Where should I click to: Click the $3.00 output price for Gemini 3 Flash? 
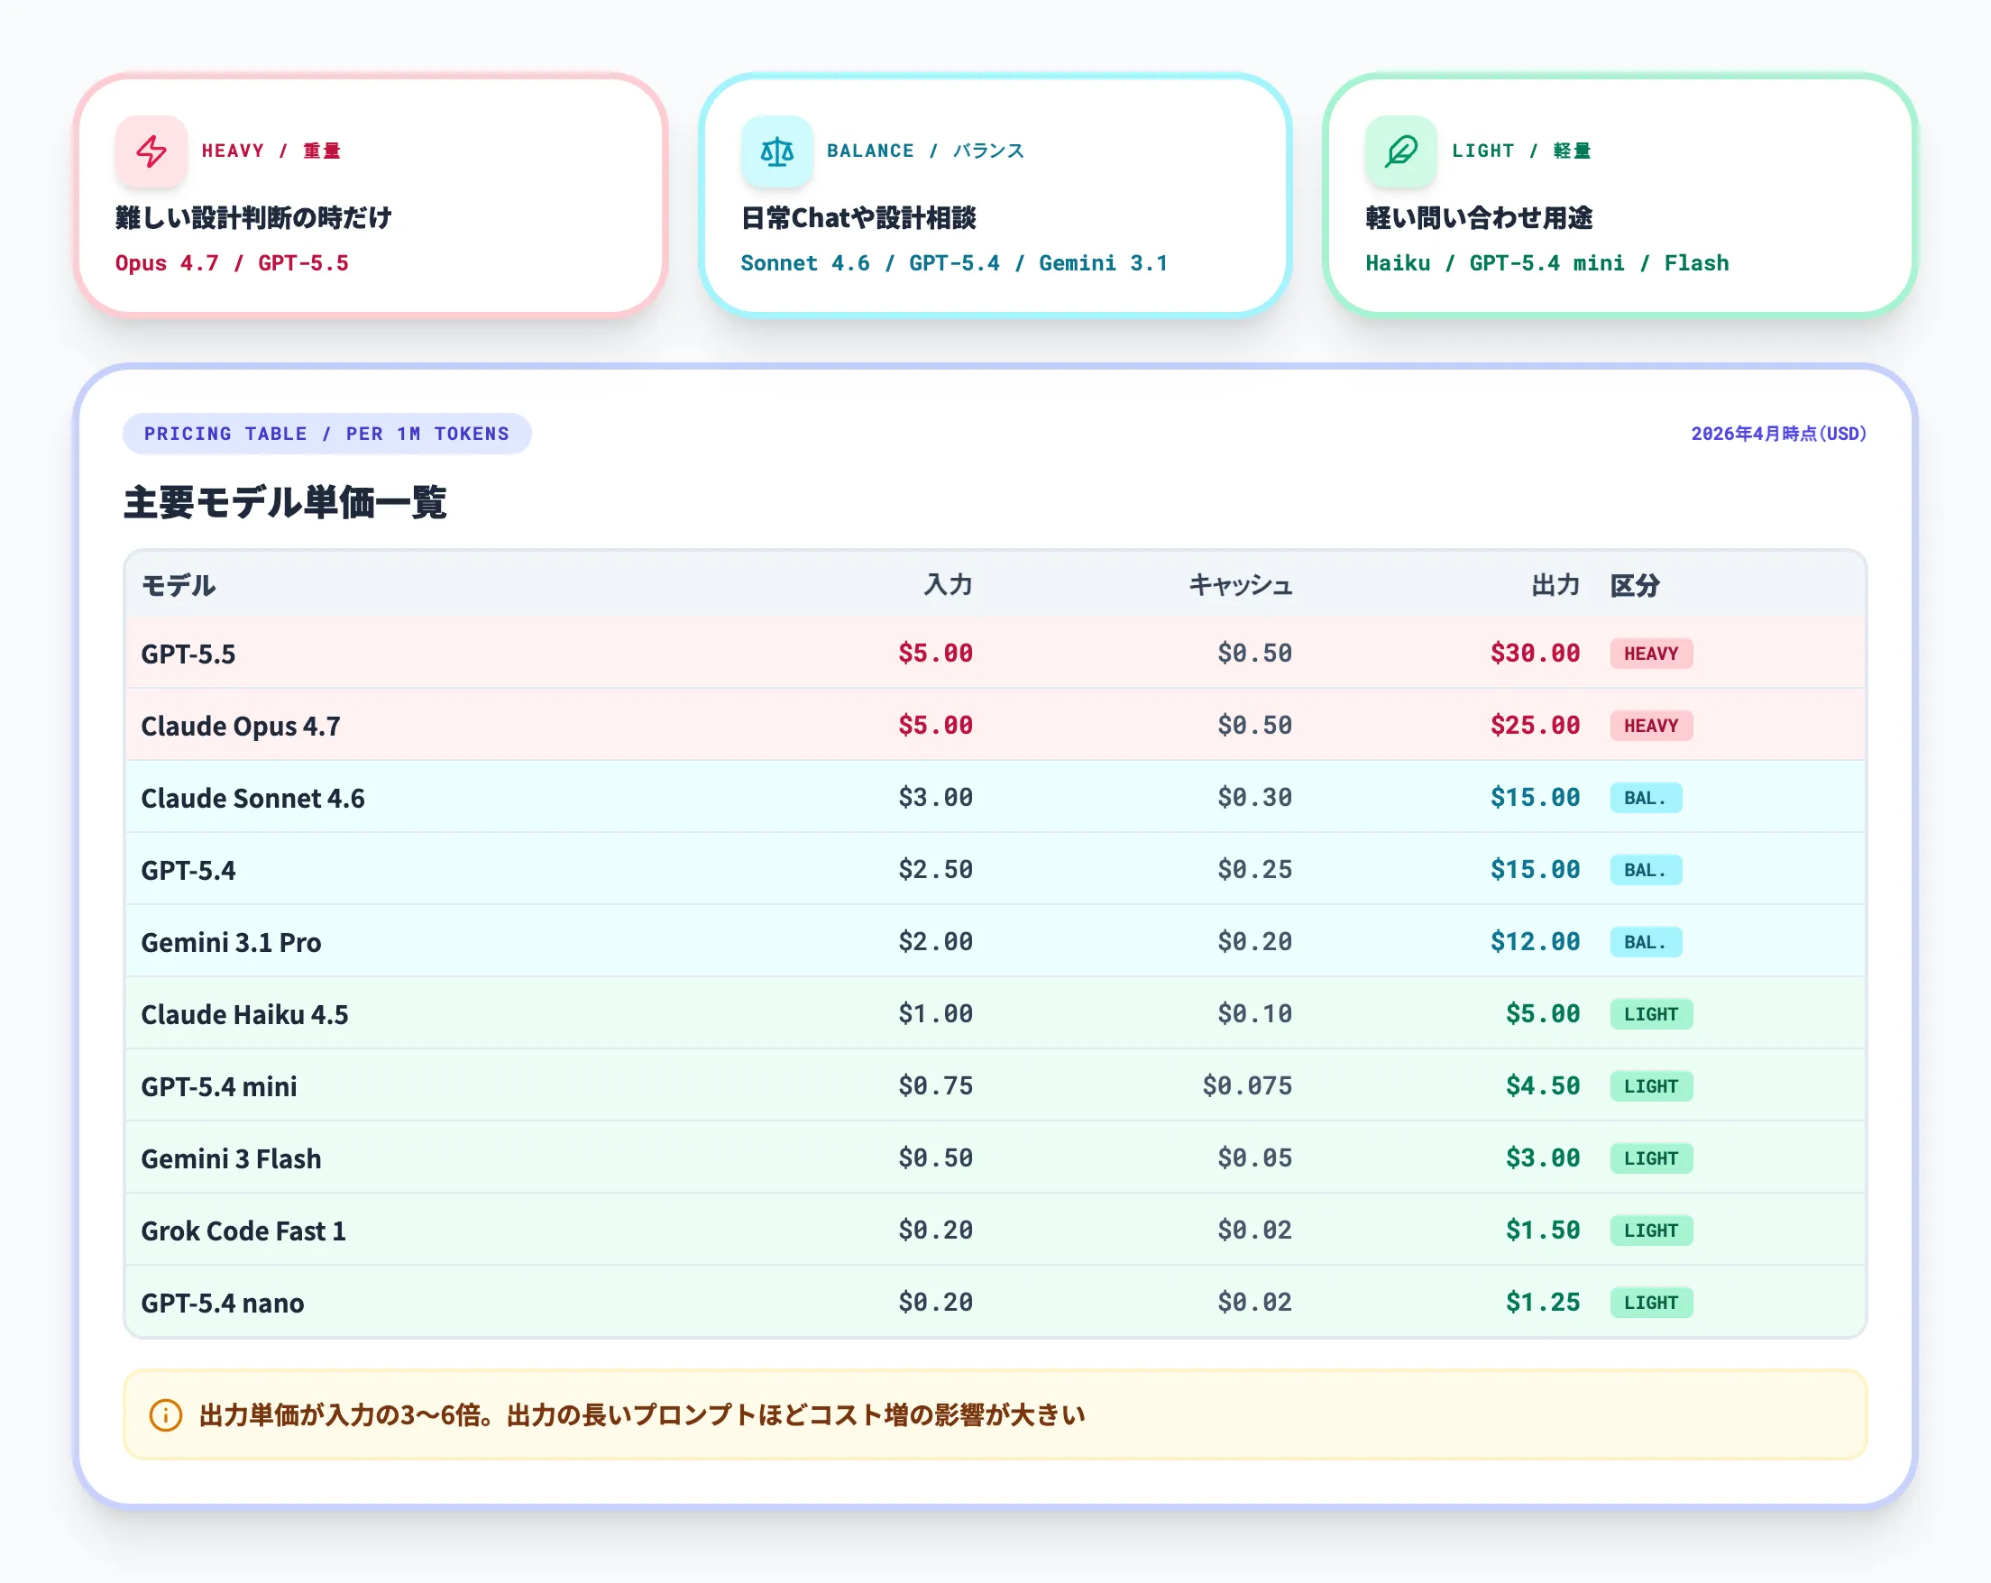(1543, 1158)
